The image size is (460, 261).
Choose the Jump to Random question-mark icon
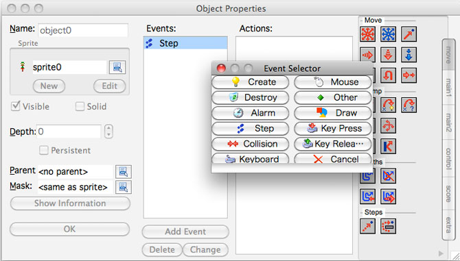(409, 105)
